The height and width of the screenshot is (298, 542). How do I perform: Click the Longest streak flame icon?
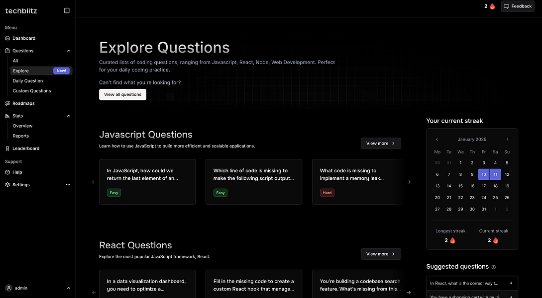[452, 240]
